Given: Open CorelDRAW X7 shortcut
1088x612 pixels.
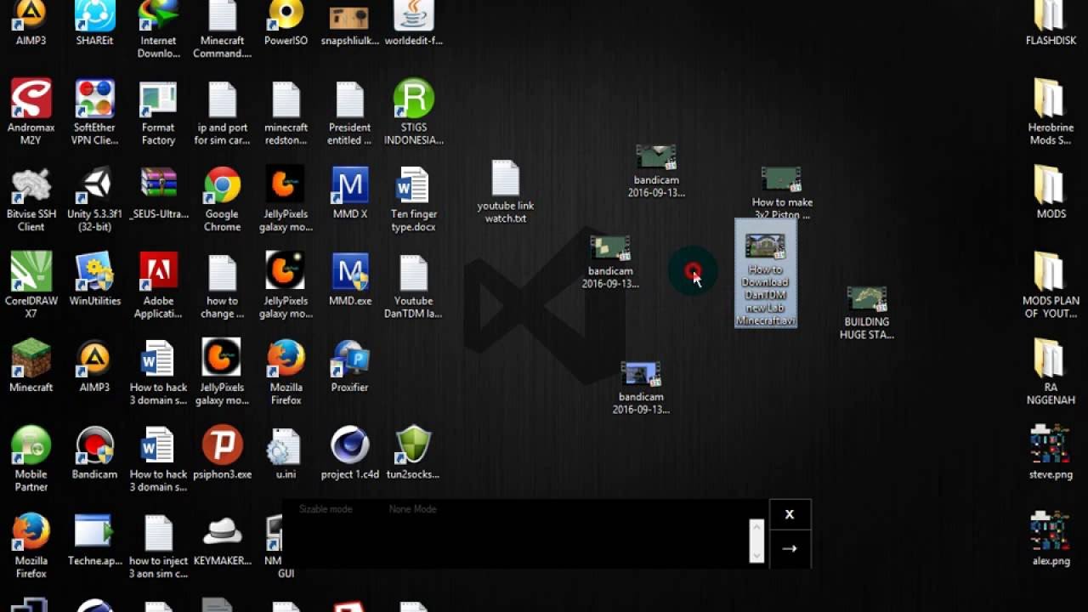Looking at the screenshot, I should [x=31, y=285].
